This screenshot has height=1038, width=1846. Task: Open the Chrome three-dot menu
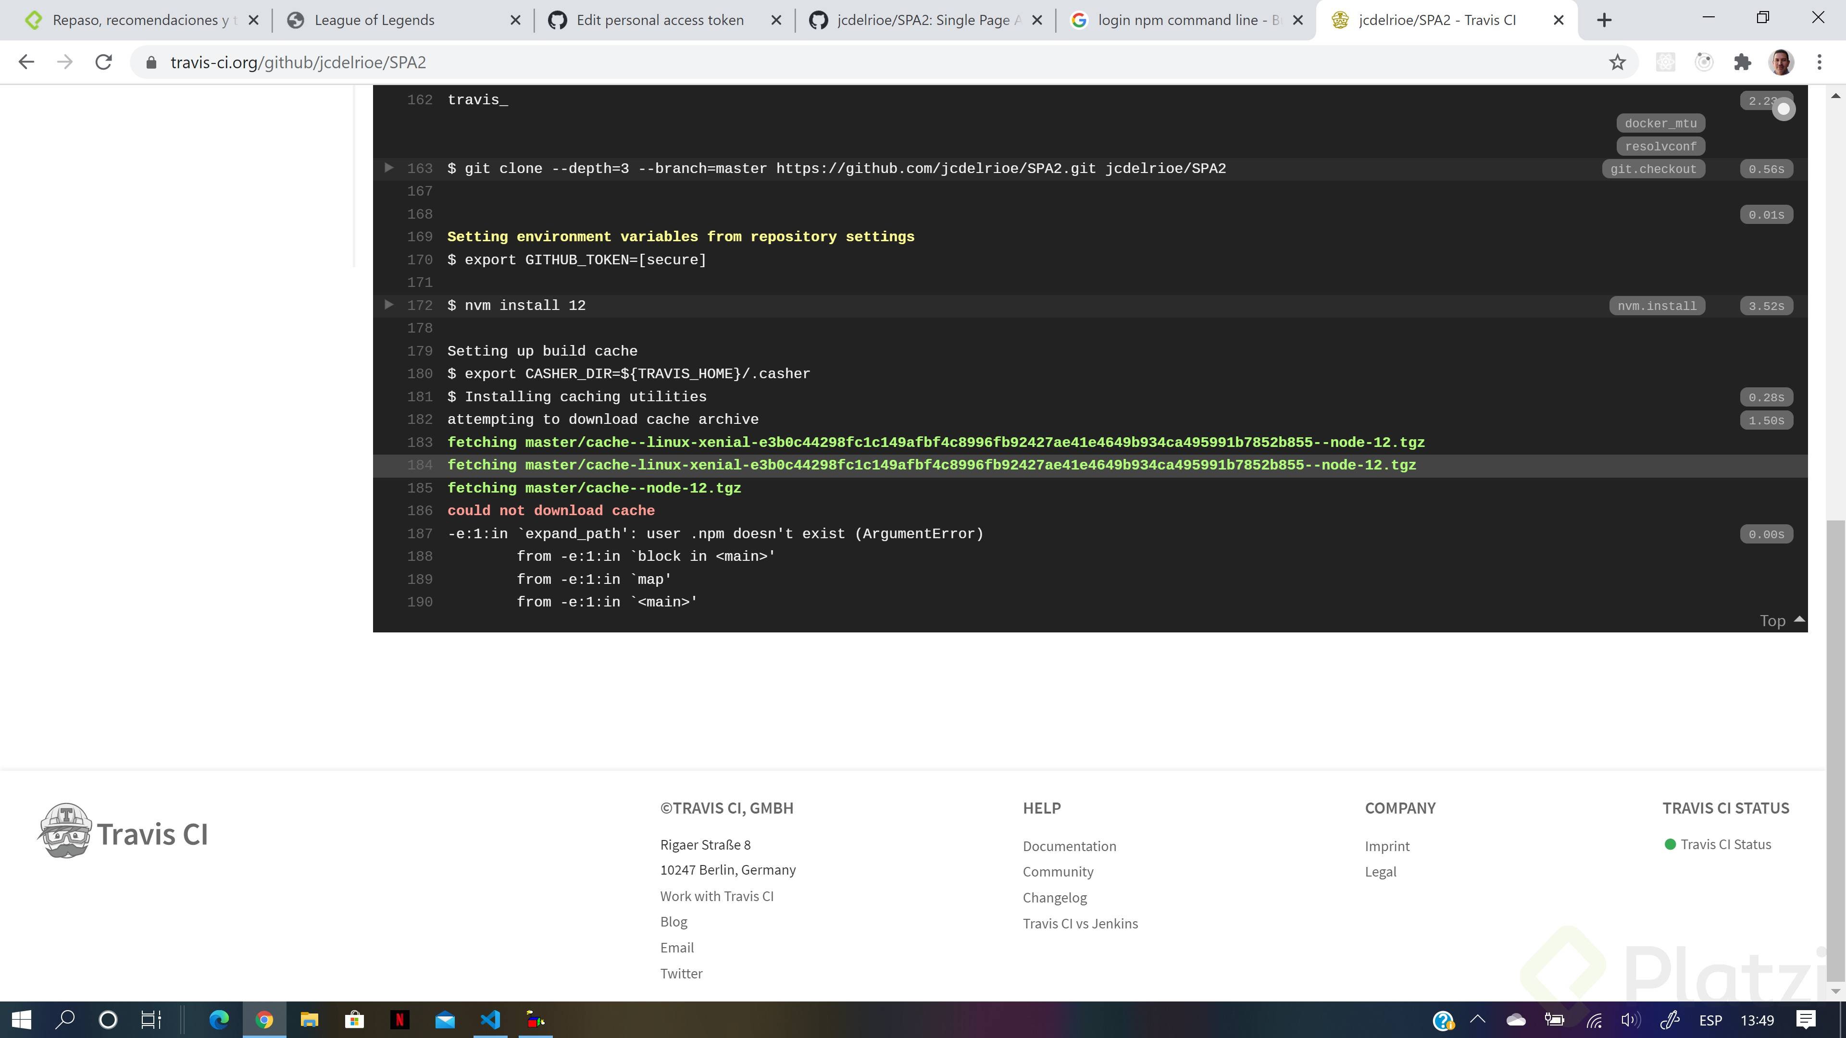coord(1819,62)
